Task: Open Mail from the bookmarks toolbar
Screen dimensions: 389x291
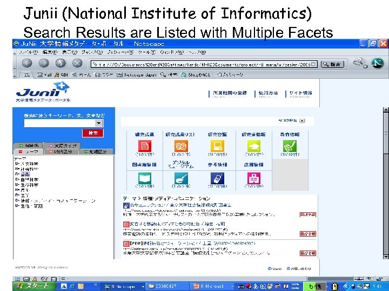Action: point(44,75)
